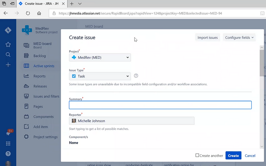Open help question mark in blue sidebar
The height and width of the screenshot is (166, 266).
[8, 154]
